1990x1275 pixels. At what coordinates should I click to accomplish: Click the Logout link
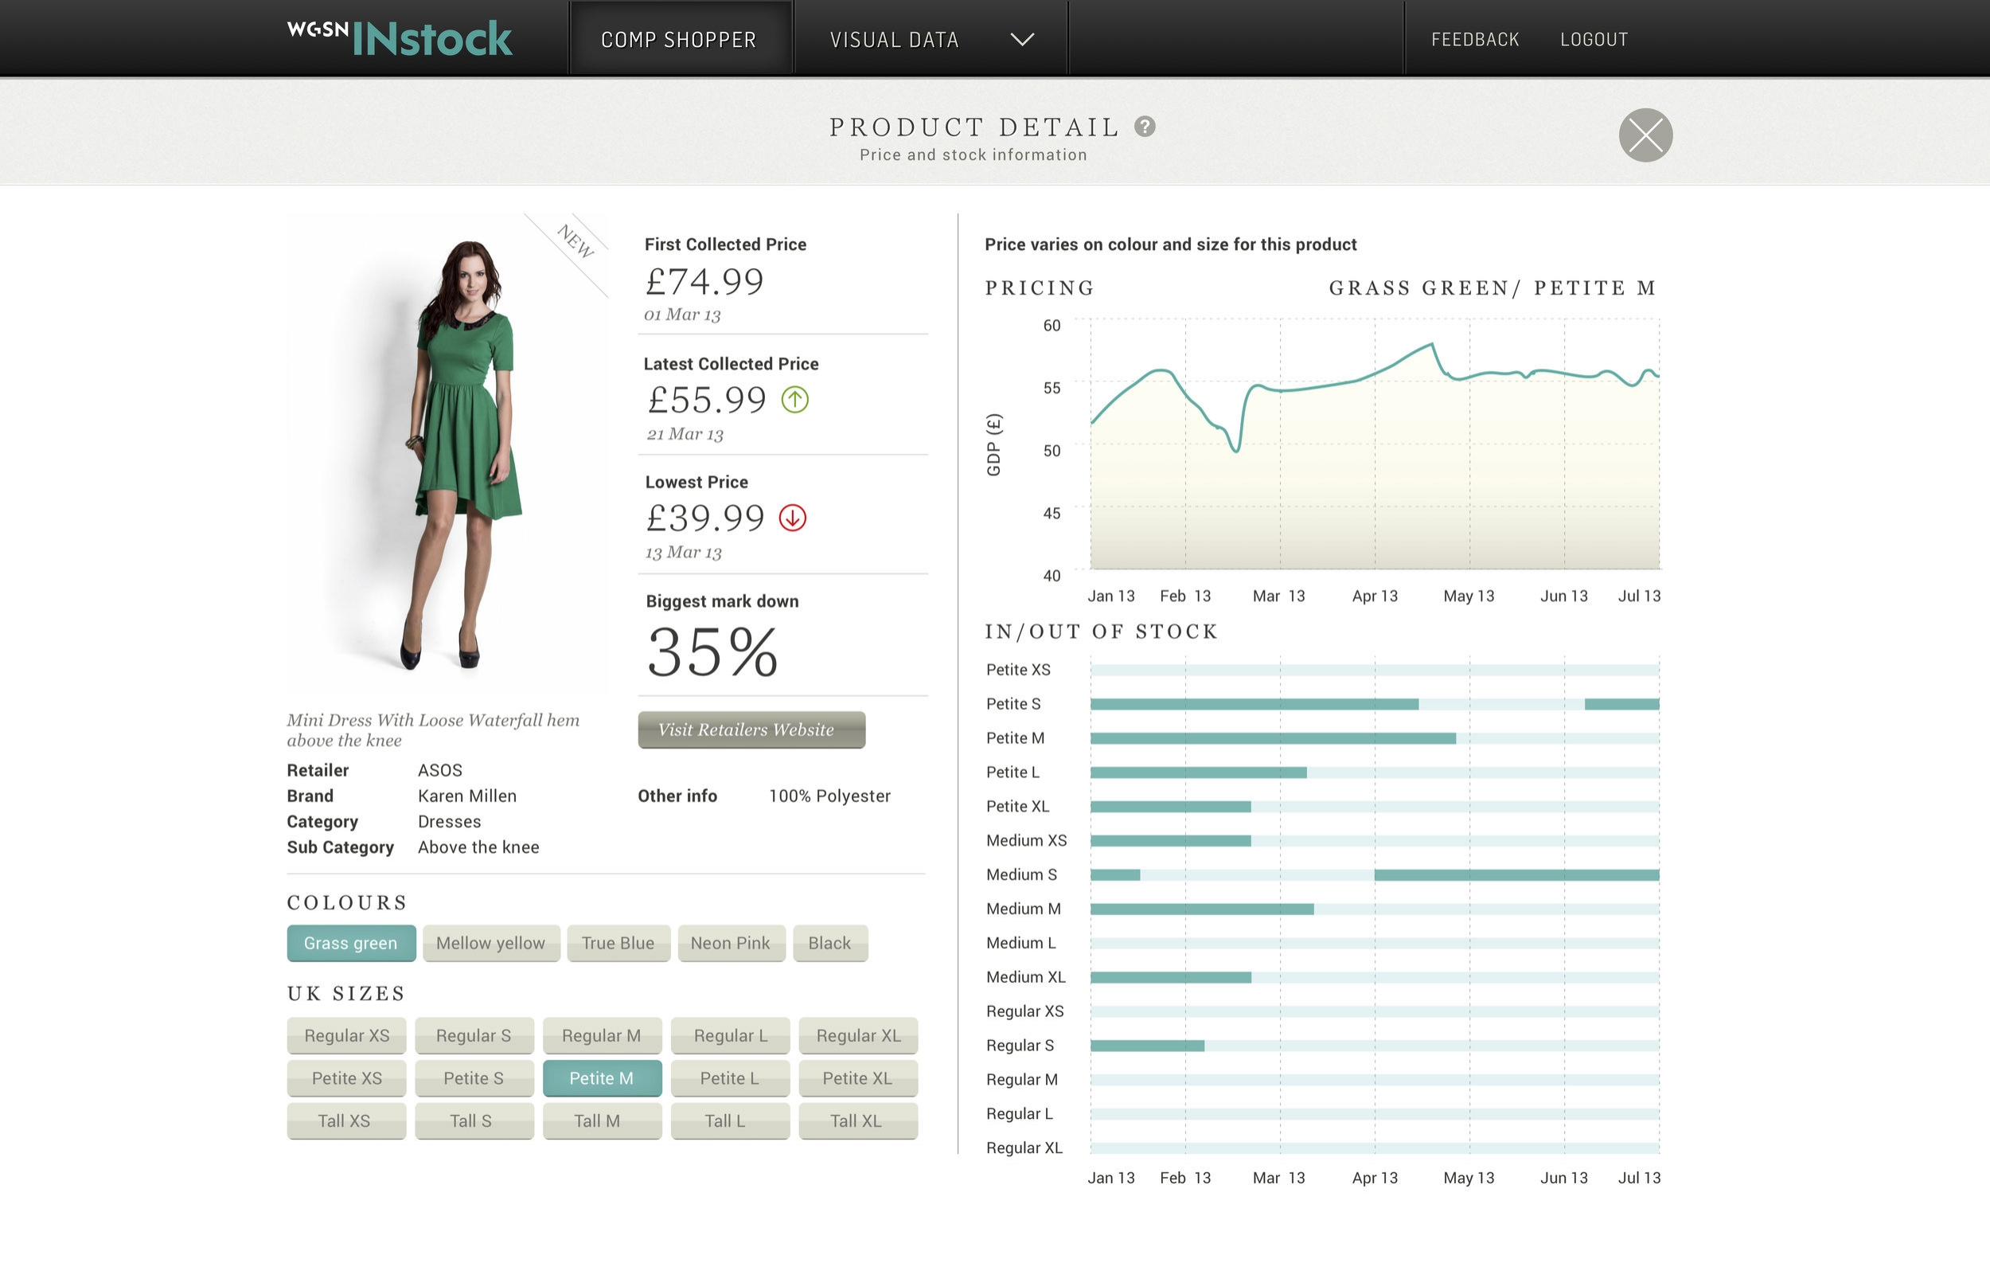1594,40
